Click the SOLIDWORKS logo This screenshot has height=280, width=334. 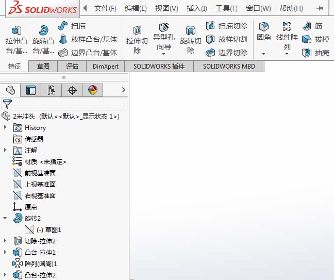[43, 8]
